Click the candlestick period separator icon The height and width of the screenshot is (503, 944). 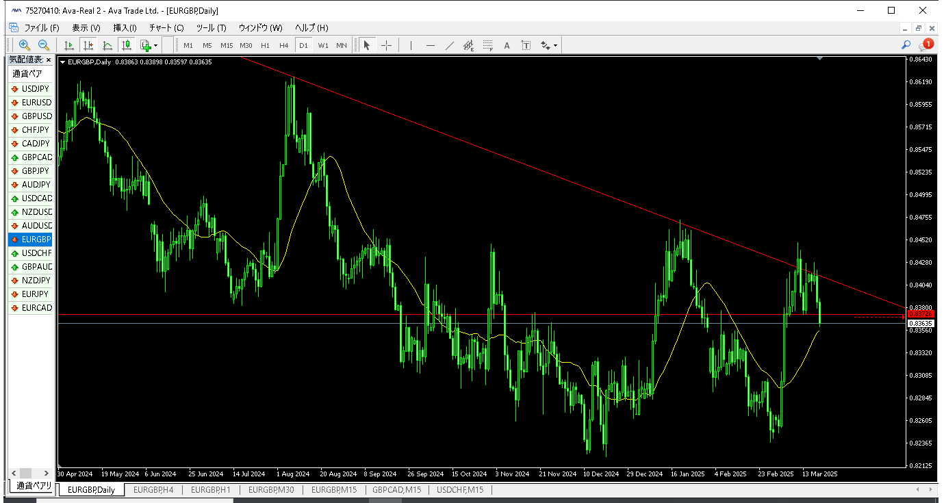point(127,45)
